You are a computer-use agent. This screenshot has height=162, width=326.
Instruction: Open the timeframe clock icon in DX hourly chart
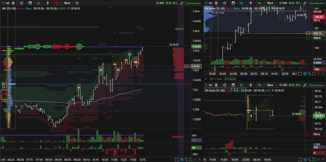(x=225, y=85)
